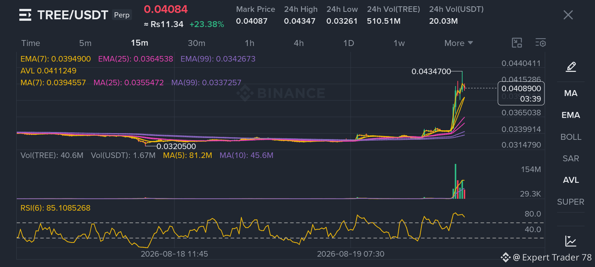Viewport: 595px width, 267px height.
Task: Click the Vol(USDT): 1.67M legend
Action: [x=123, y=155]
